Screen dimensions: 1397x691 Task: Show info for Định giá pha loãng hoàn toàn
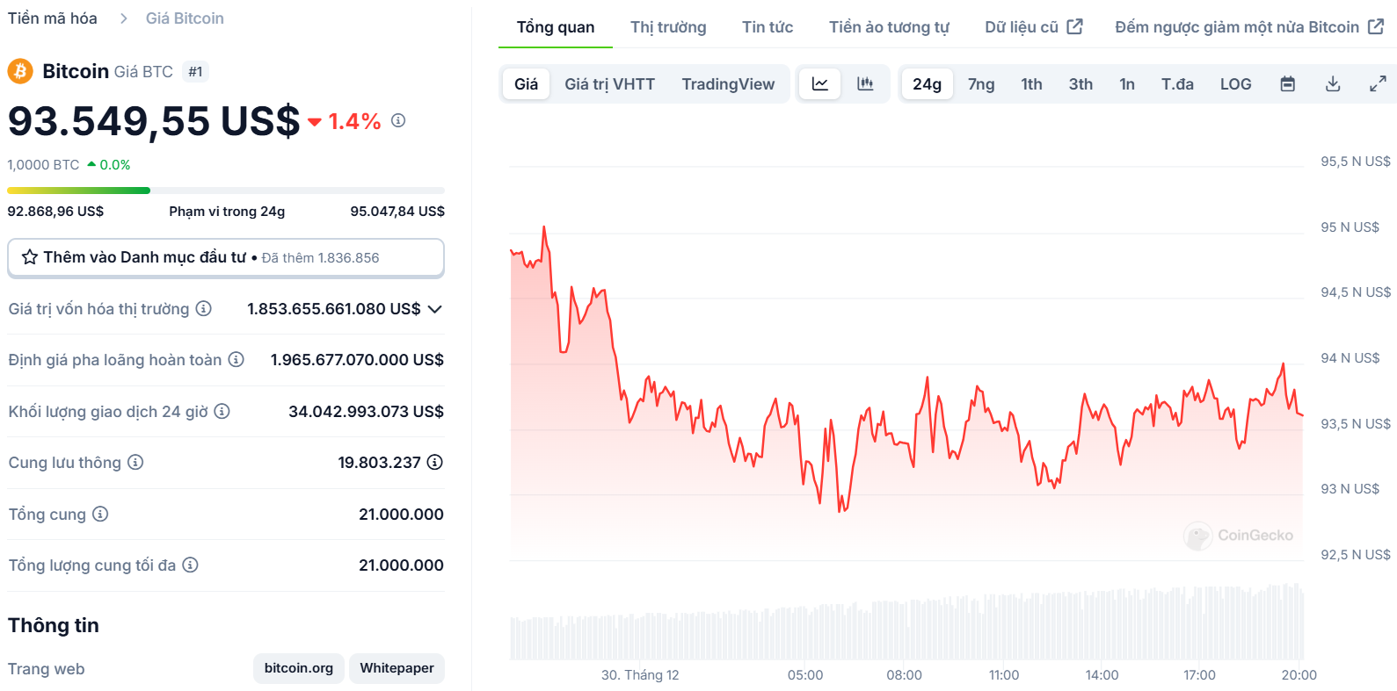tap(236, 359)
